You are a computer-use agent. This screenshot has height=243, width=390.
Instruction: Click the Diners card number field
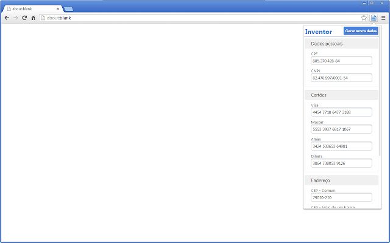click(341, 163)
